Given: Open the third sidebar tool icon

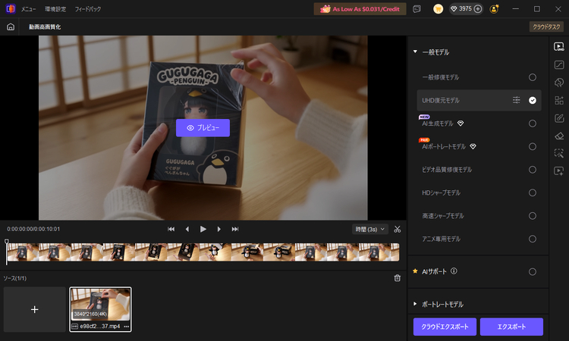Looking at the screenshot, I should 559,83.
